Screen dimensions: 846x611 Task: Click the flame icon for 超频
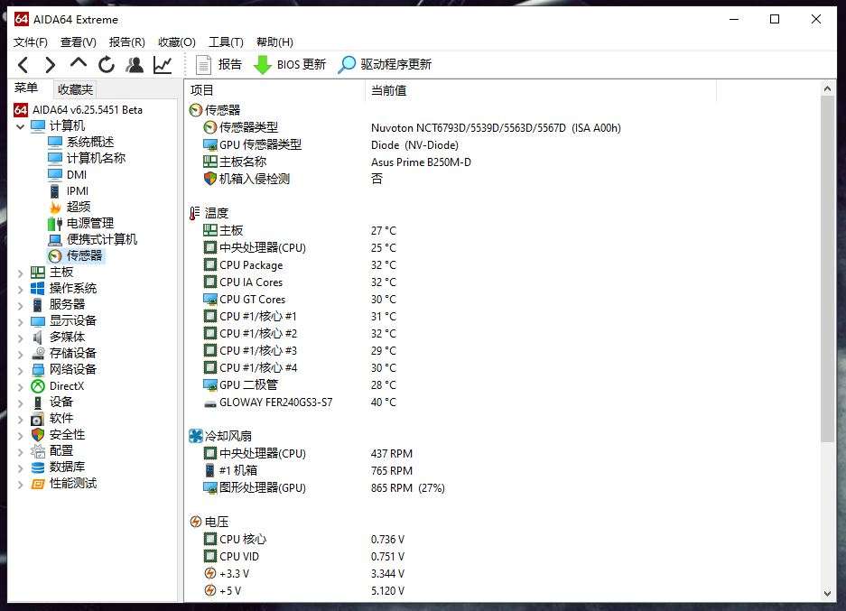click(55, 207)
